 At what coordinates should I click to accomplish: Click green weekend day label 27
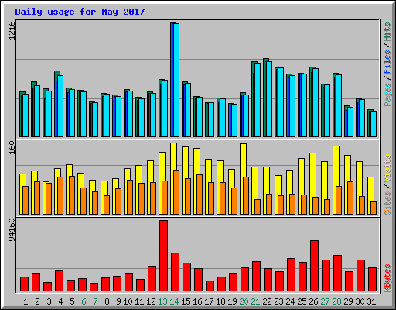(325, 301)
